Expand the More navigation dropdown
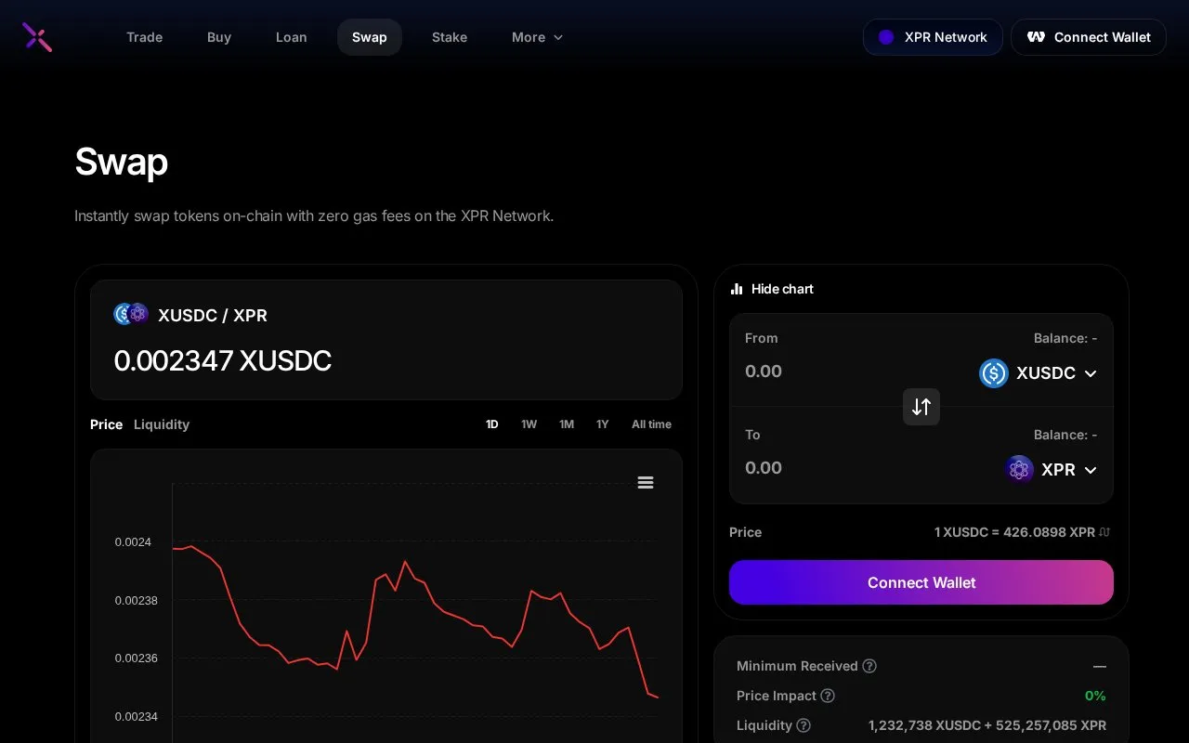 click(x=538, y=37)
